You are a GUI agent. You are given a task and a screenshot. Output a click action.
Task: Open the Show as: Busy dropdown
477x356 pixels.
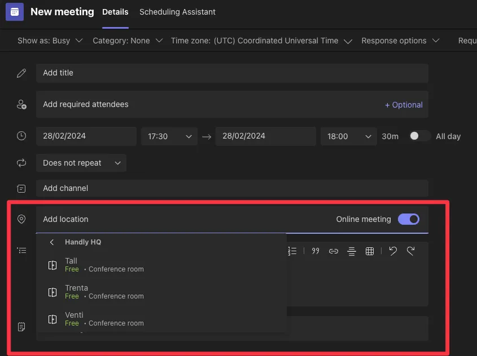50,41
